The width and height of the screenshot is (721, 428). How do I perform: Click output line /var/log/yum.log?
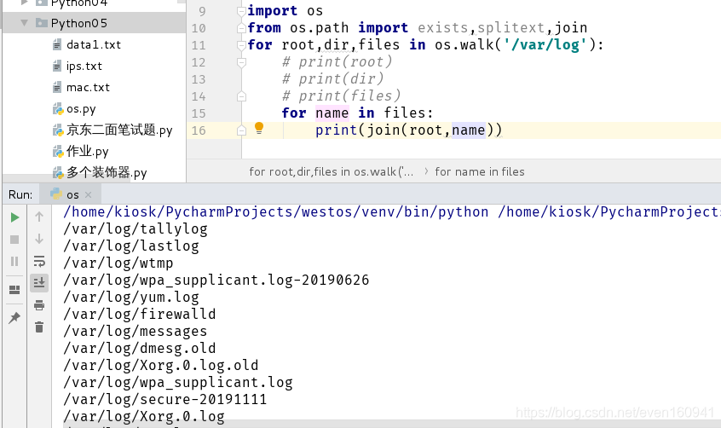click(x=131, y=297)
